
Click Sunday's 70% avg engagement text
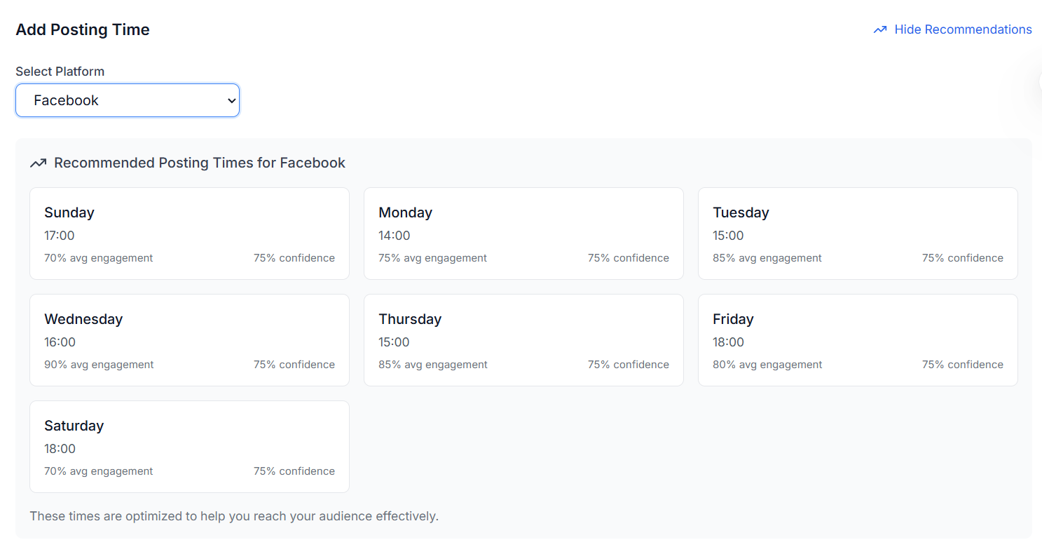(x=98, y=258)
